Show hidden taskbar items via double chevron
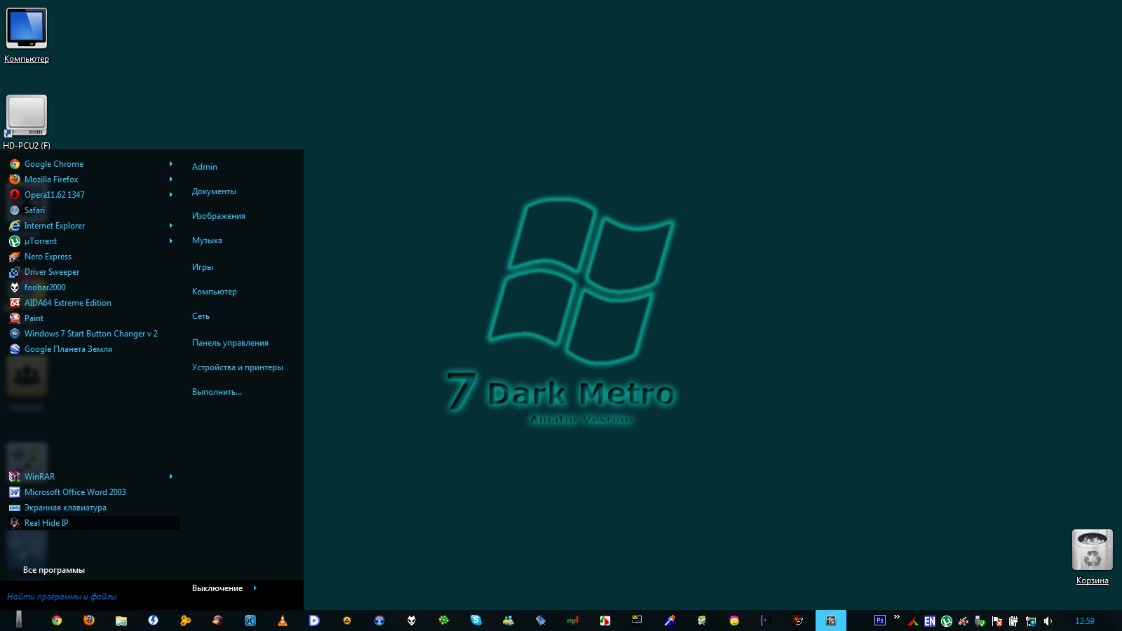Viewport: 1122px width, 631px height. pyautogui.click(x=896, y=617)
